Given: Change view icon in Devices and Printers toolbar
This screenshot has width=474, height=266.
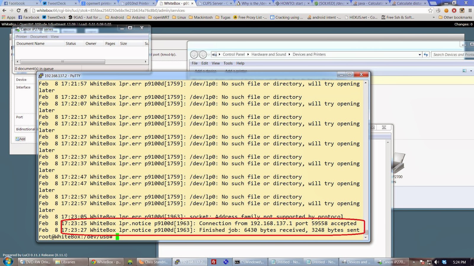Looking at the screenshot, I should point(465,71).
